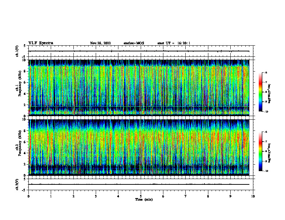The image size is (285, 220).
Task: Click time-axis tick label "0"
Action: 28,196
